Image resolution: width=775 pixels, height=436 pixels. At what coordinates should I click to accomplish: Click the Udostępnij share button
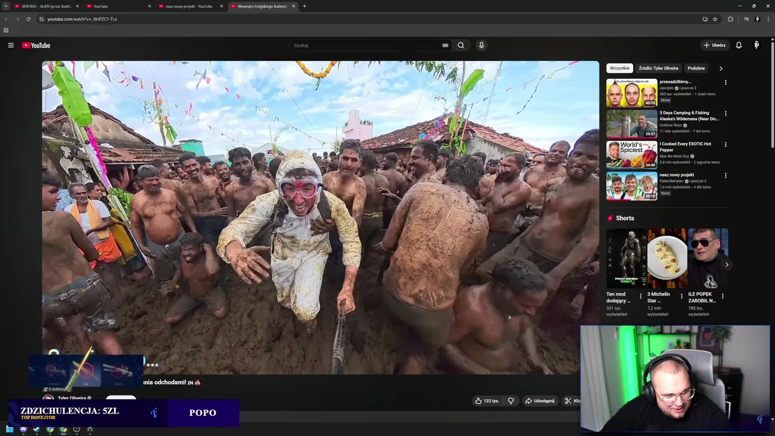[x=539, y=401]
